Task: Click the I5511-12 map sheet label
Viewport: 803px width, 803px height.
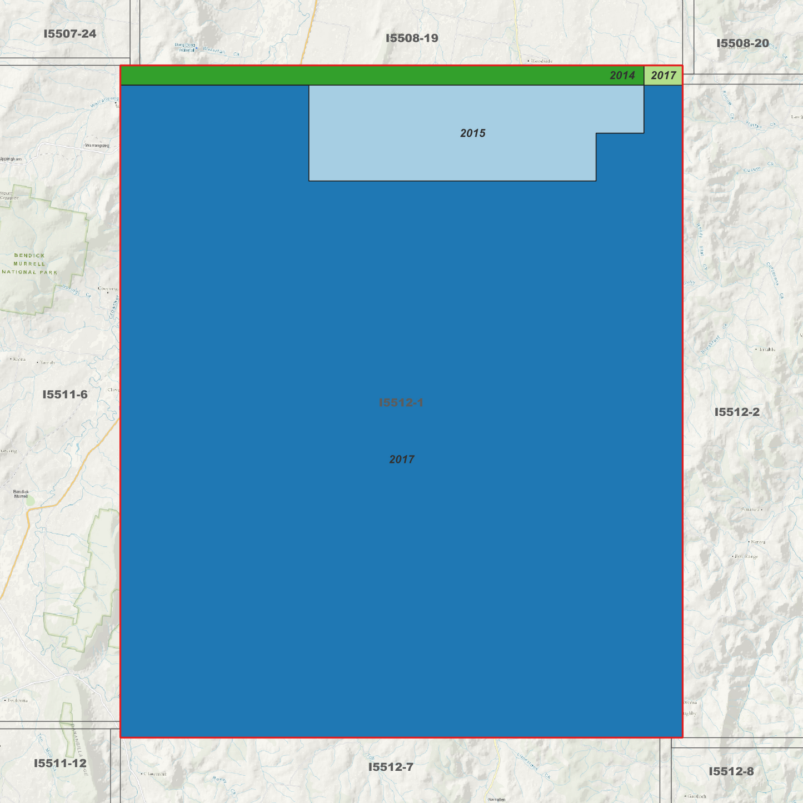Action: 60,763
